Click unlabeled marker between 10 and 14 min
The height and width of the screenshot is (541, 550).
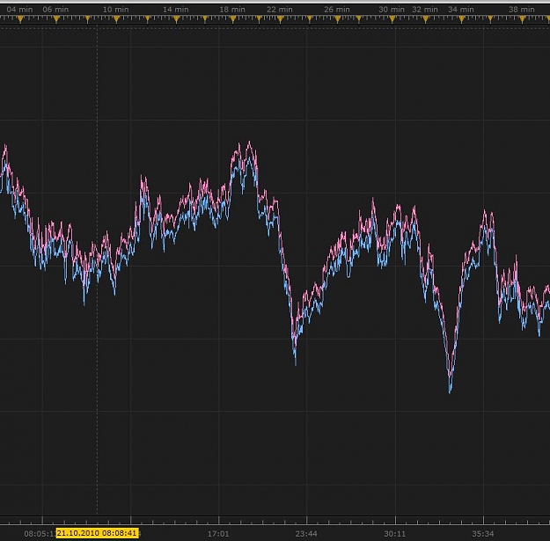point(147,19)
